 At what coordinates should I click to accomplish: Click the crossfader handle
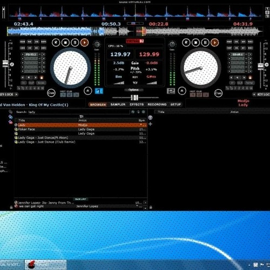[x=134, y=98]
